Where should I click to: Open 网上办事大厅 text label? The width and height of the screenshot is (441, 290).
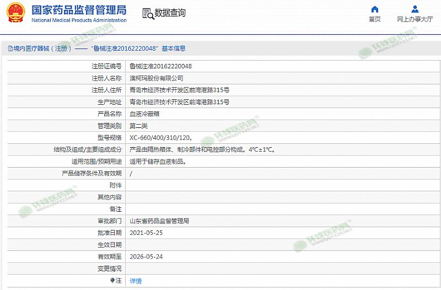pos(415,19)
